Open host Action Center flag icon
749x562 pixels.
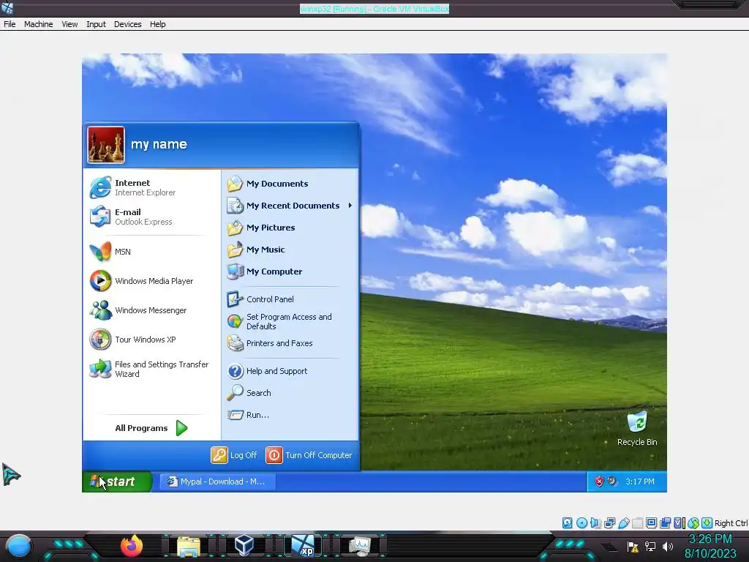click(x=633, y=546)
